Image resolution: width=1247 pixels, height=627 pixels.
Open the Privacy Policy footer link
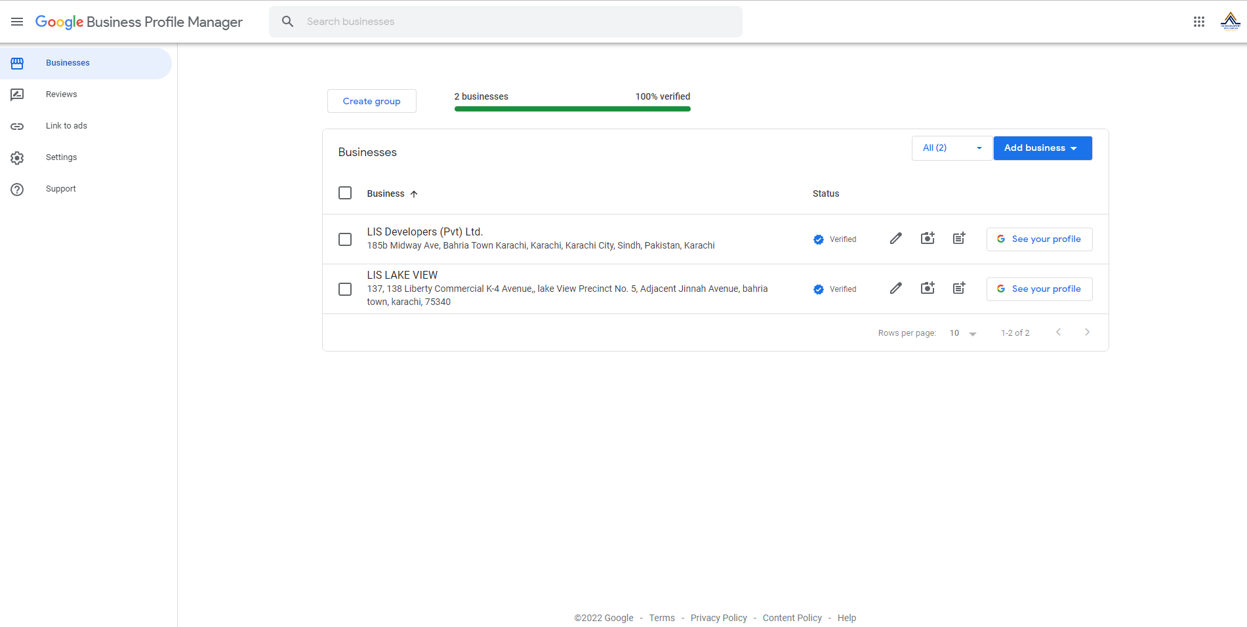point(719,618)
